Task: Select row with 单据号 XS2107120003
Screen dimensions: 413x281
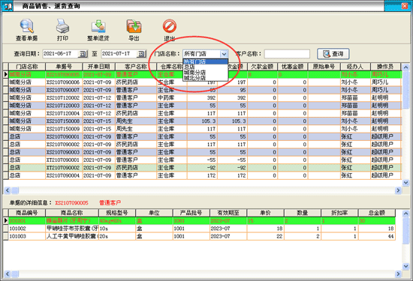Action: [203, 106]
